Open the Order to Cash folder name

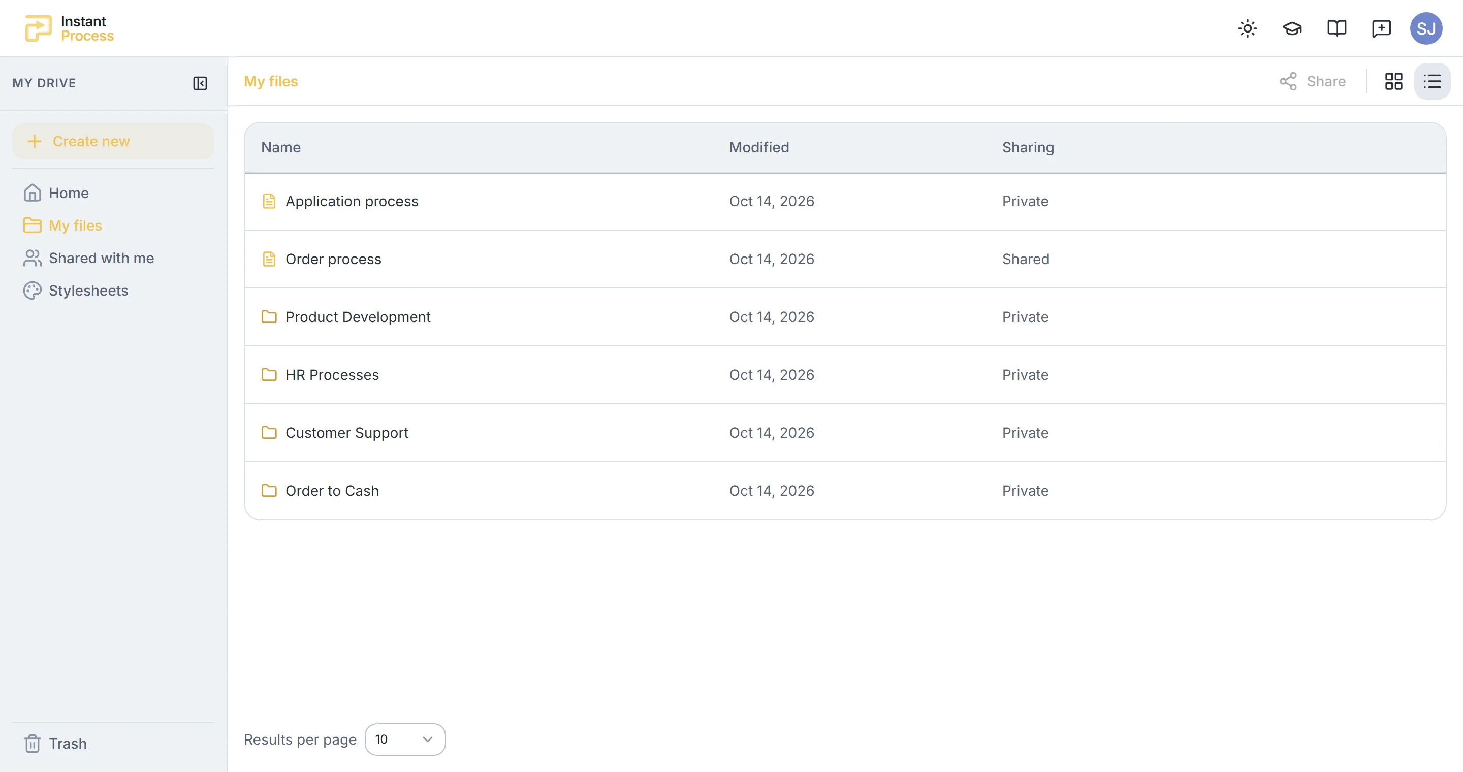[x=332, y=491]
